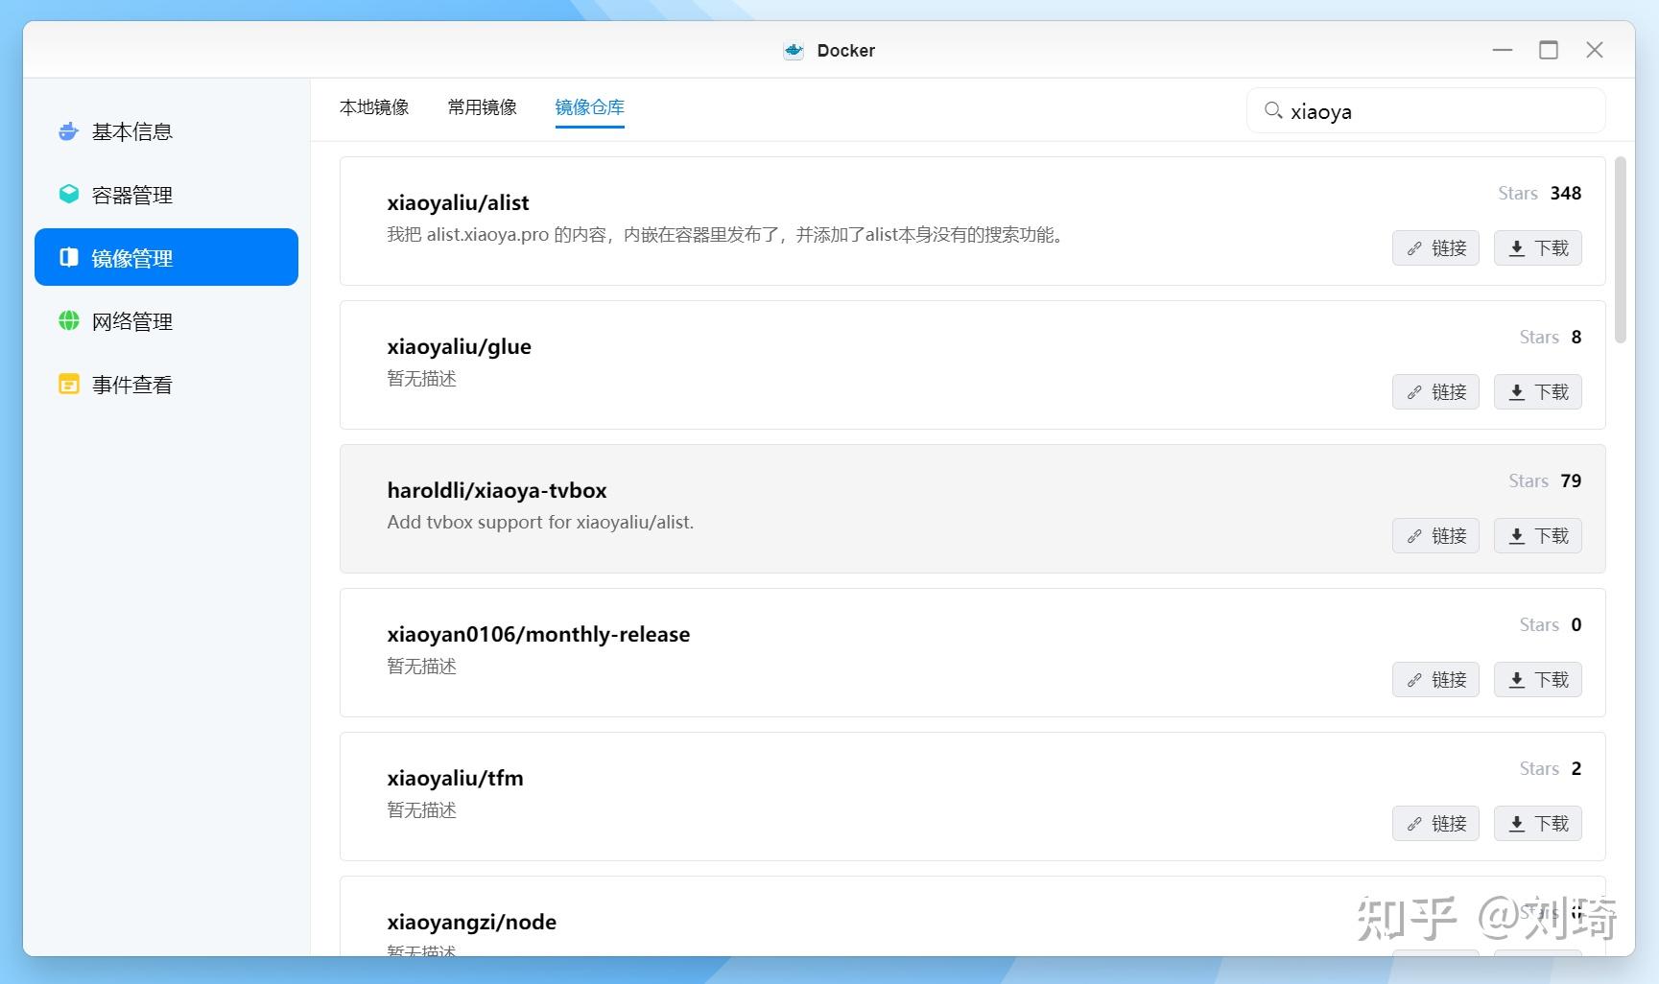Download the haroldli/xiaoya-tvbox image
The image size is (1659, 984).
[x=1536, y=535]
